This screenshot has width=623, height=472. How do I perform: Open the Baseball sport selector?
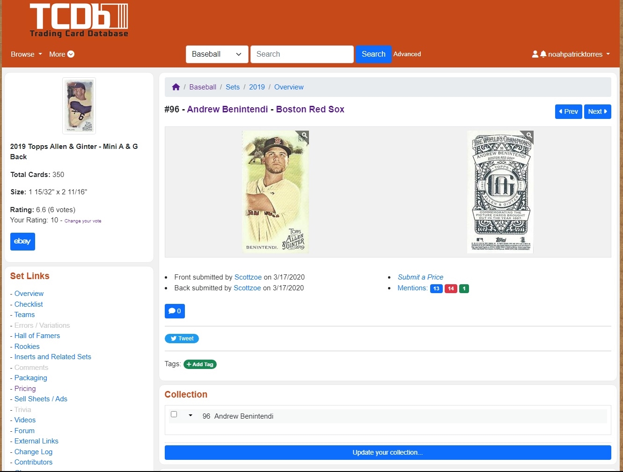(x=217, y=54)
